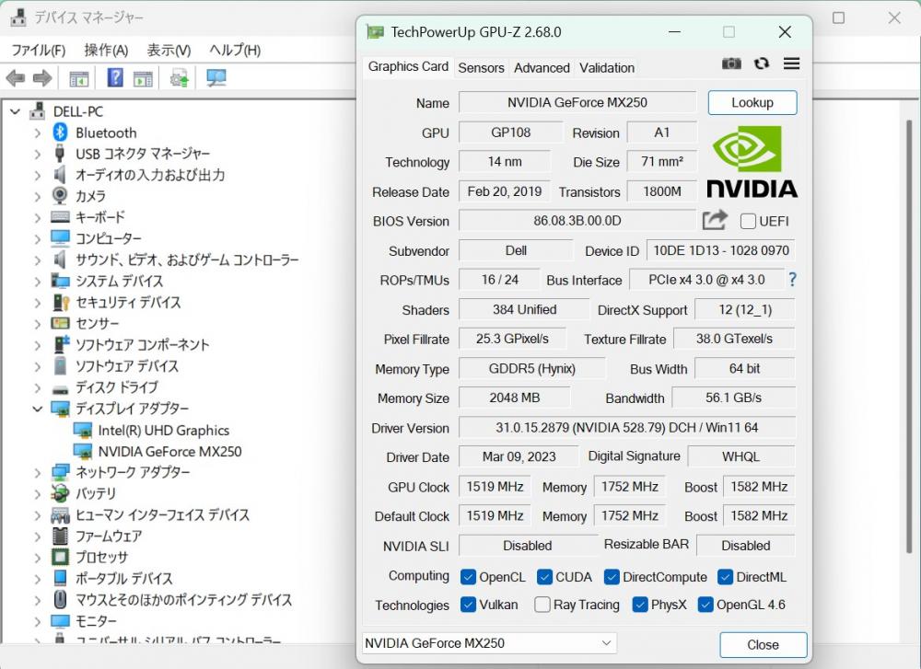Viewport: 921px width, 669px height.
Task: Click the keyboard (キーボード) device icon
Action: coord(60,217)
